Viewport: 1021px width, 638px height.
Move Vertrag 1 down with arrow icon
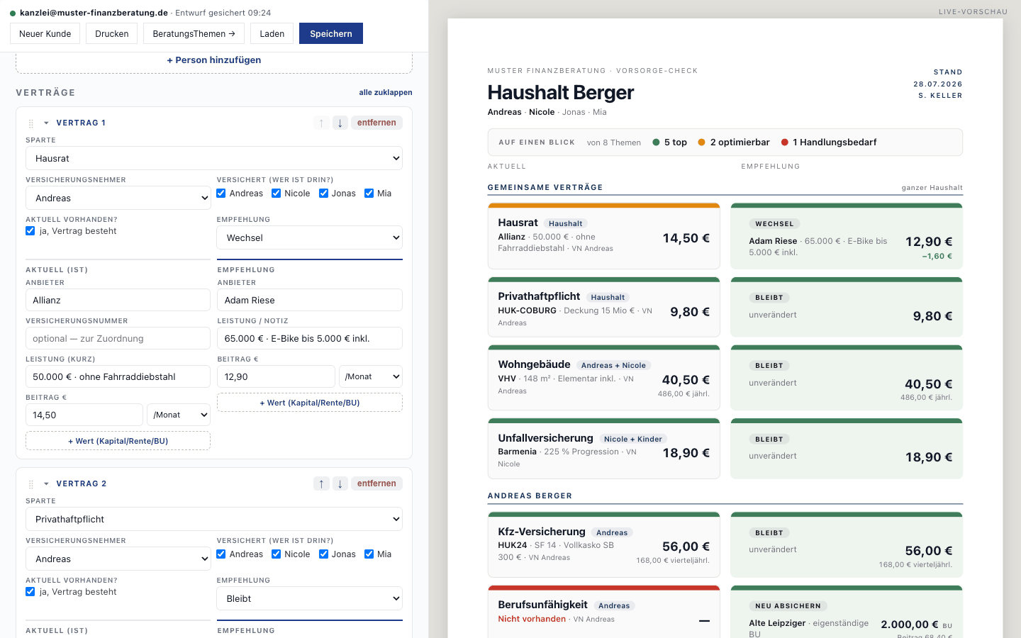click(340, 123)
